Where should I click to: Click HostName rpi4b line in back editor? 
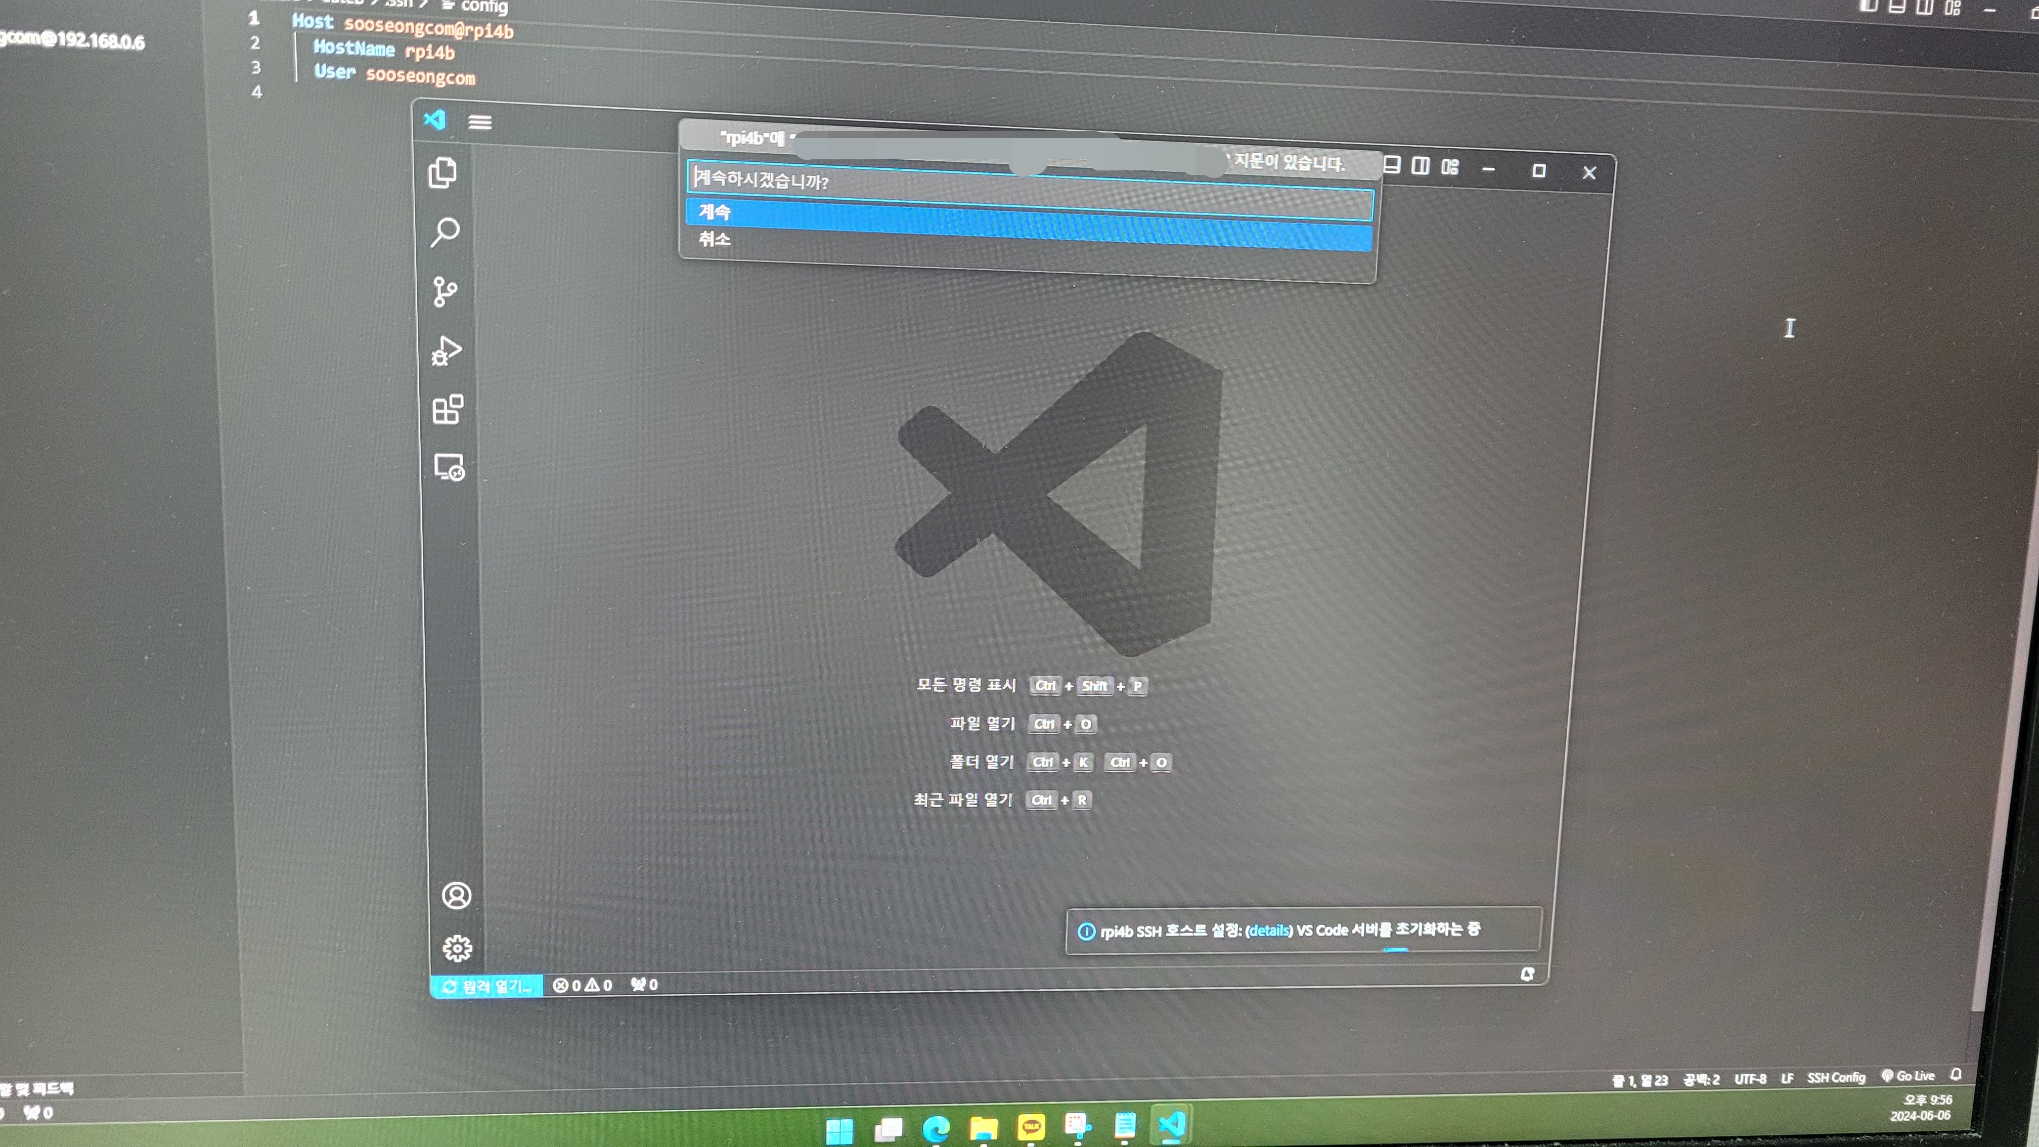tap(384, 50)
